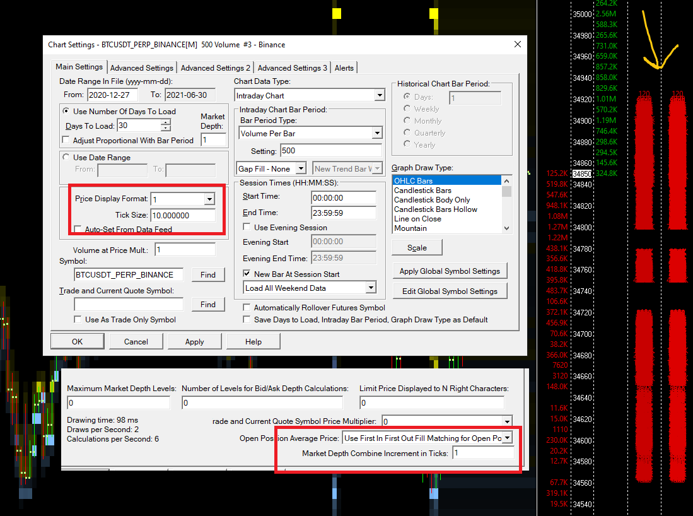This screenshot has width=693, height=516.
Task: Click Apply Global Symbol Settings
Action: 450,271
